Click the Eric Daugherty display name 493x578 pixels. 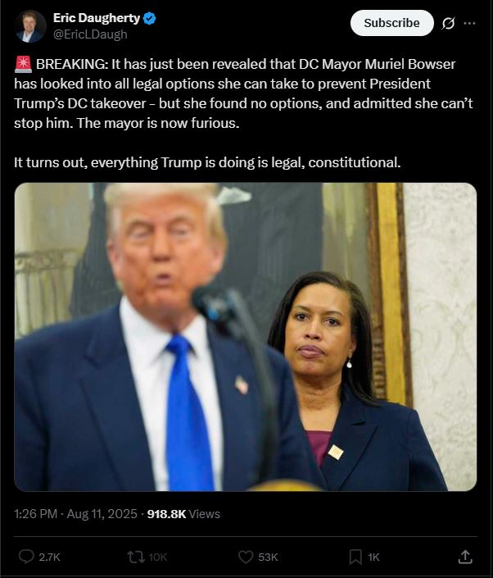97,18
